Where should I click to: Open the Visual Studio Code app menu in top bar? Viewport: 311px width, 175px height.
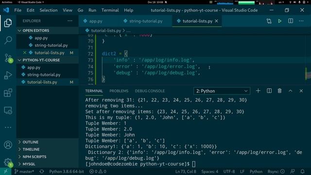pos(31,2)
